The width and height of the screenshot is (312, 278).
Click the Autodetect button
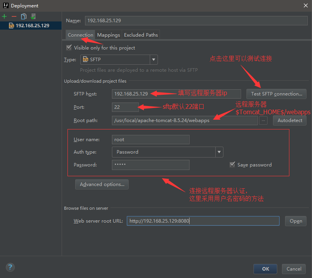pos(290,120)
